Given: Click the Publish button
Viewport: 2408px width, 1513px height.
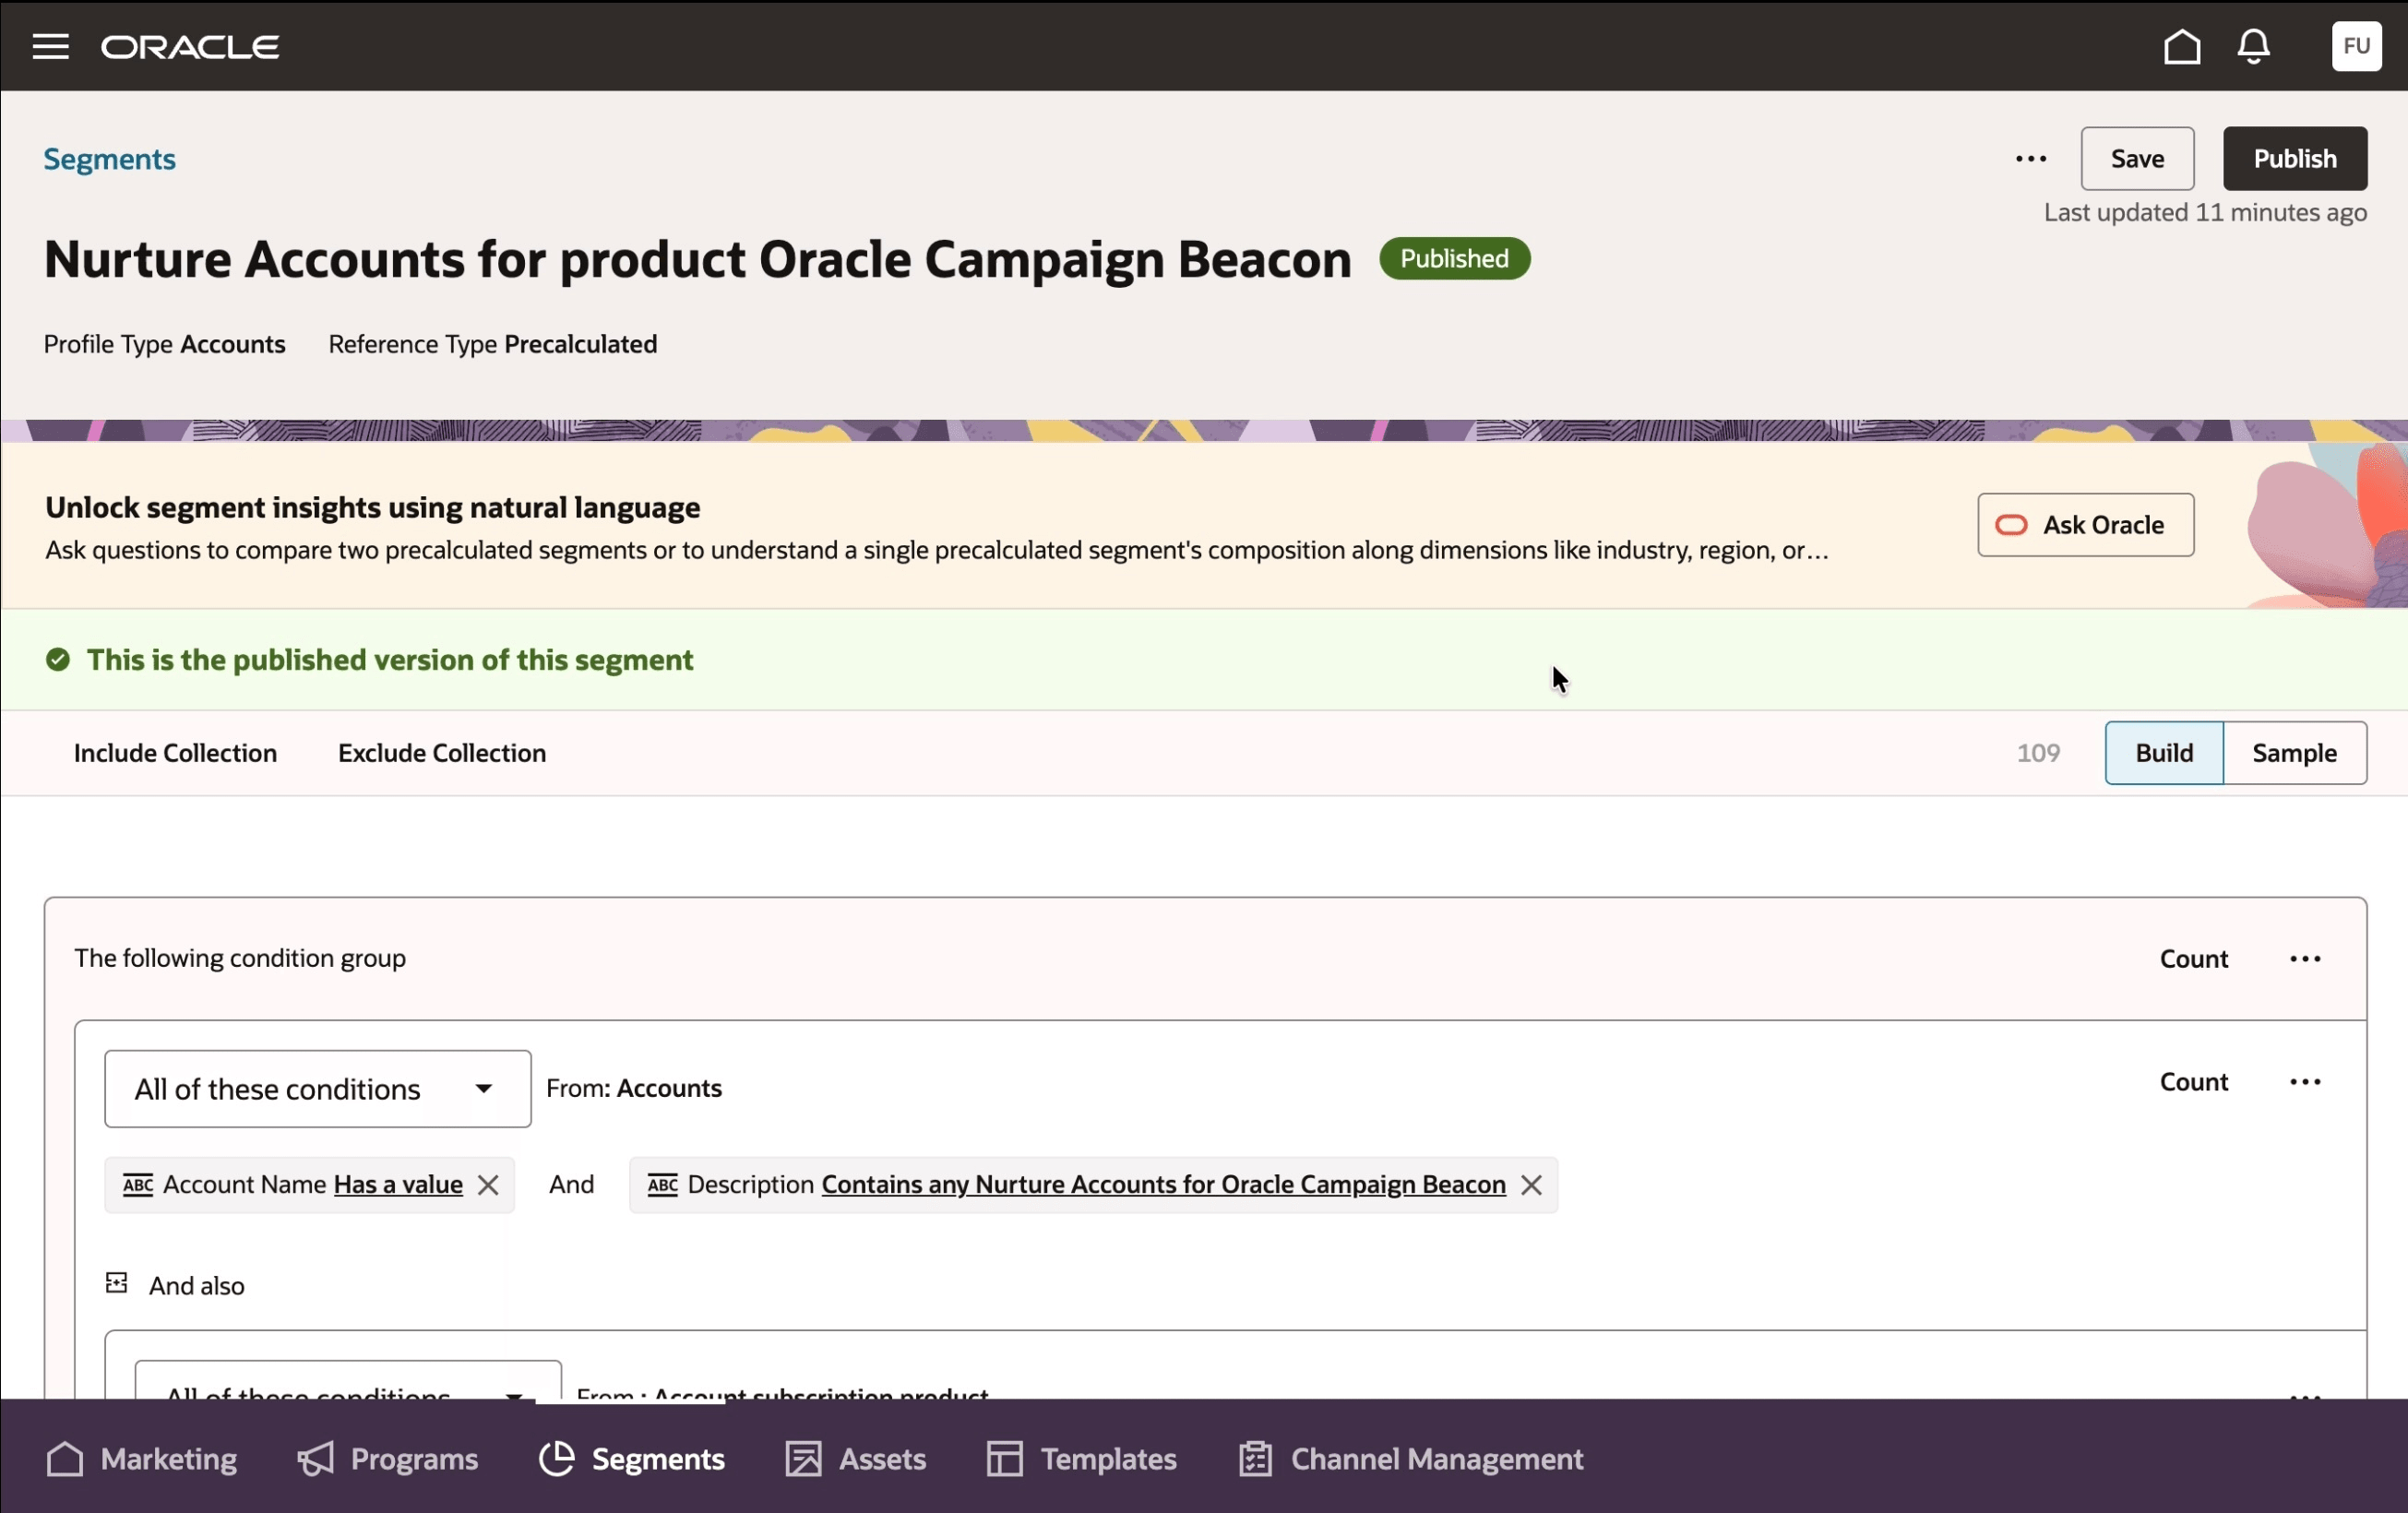Looking at the screenshot, I should (2295, 158).
